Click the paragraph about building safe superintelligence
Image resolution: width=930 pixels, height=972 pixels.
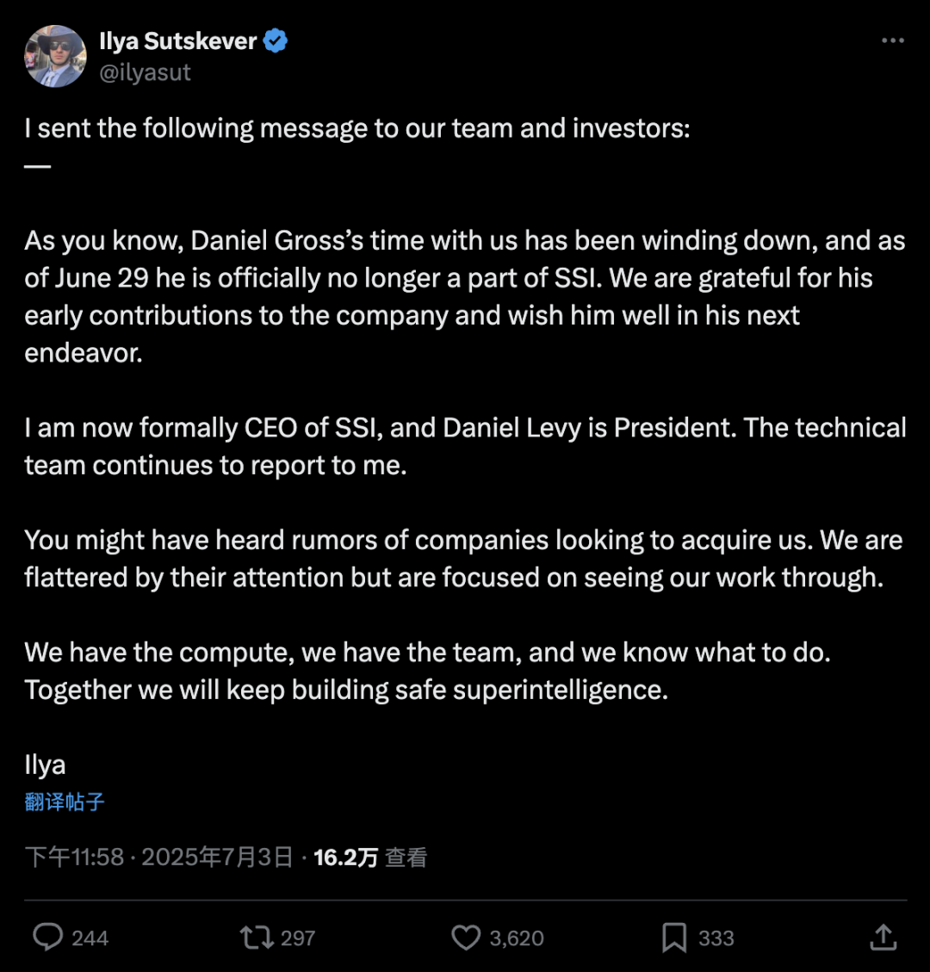(x=428, y=671)
